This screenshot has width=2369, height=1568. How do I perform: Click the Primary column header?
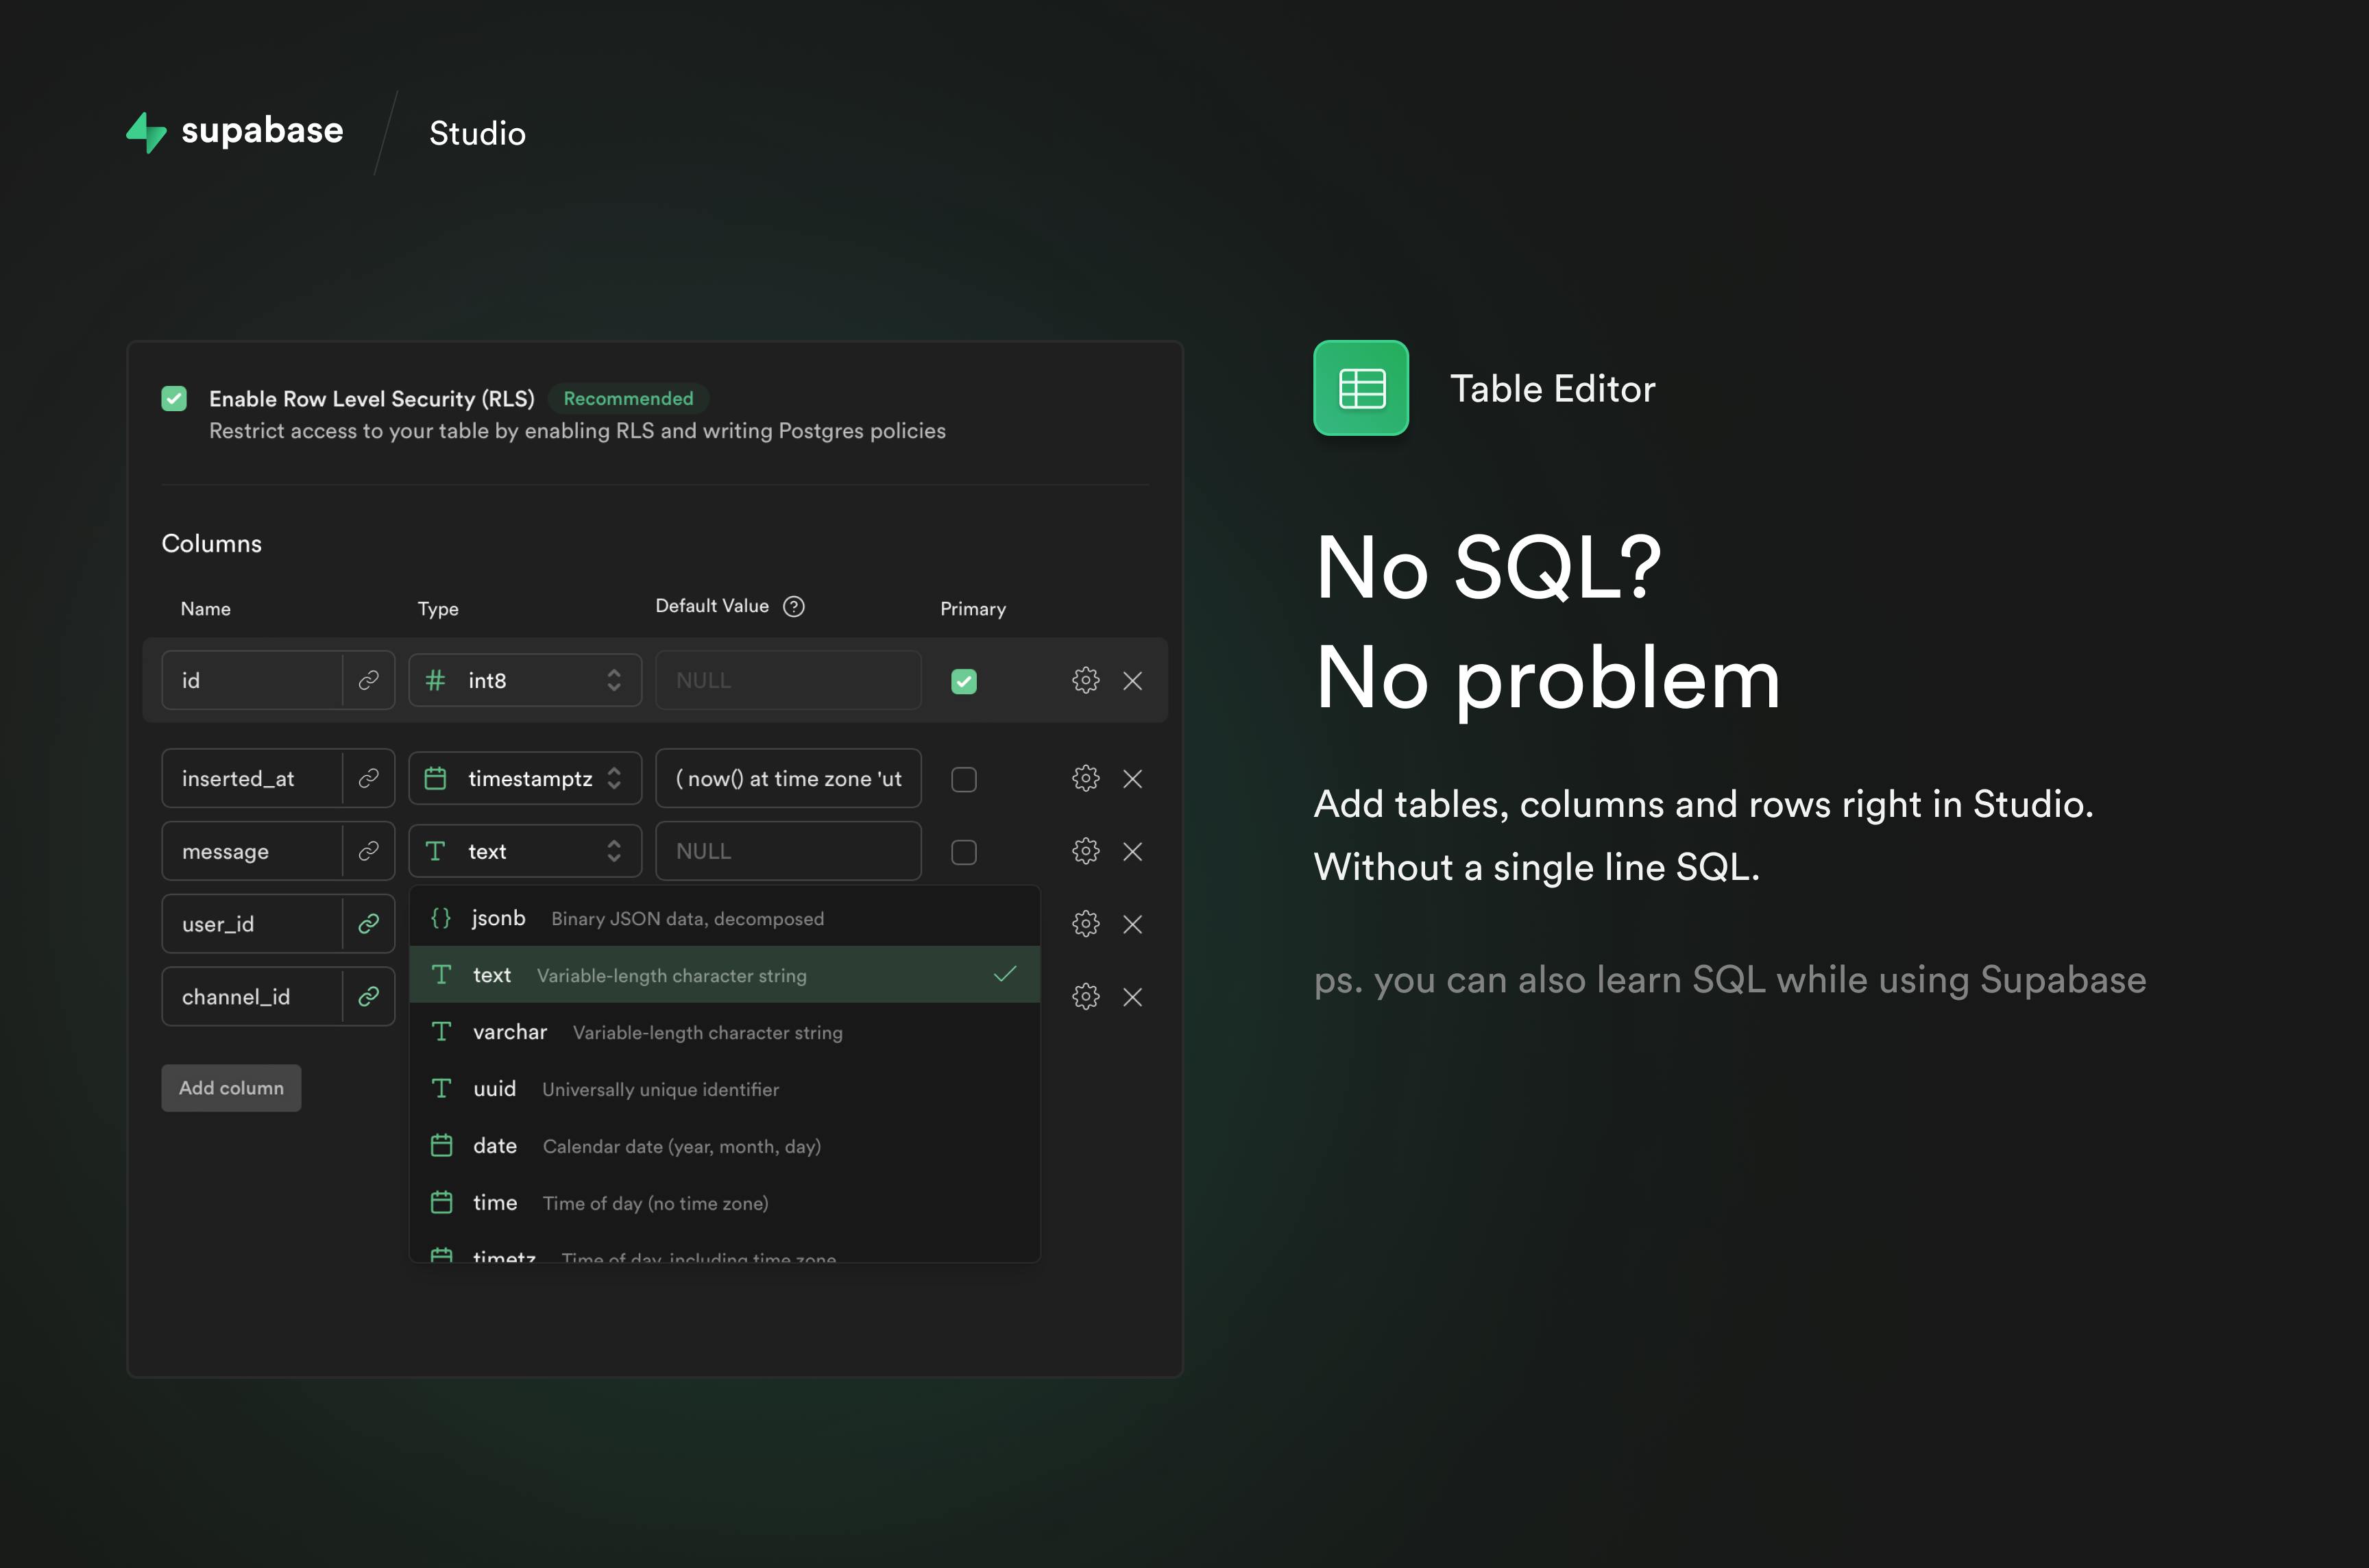973,609
